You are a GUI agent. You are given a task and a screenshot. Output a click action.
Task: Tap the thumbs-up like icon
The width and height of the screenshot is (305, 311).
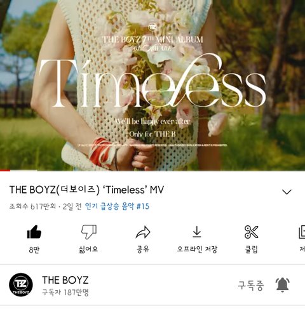34,232
